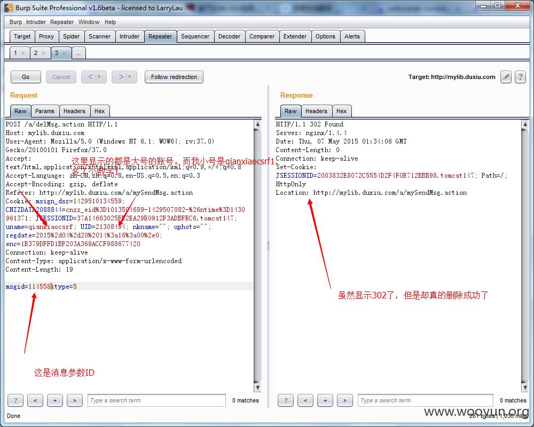Viewport: 534px width, 427px height.
Task: Open the Repeater help question-mark icon
Action: tap(520, 77)
